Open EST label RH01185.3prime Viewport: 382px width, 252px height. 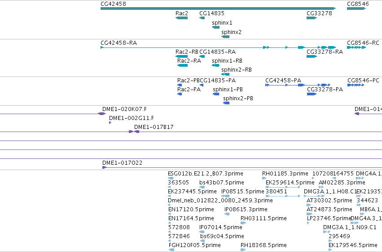point(285,174)
